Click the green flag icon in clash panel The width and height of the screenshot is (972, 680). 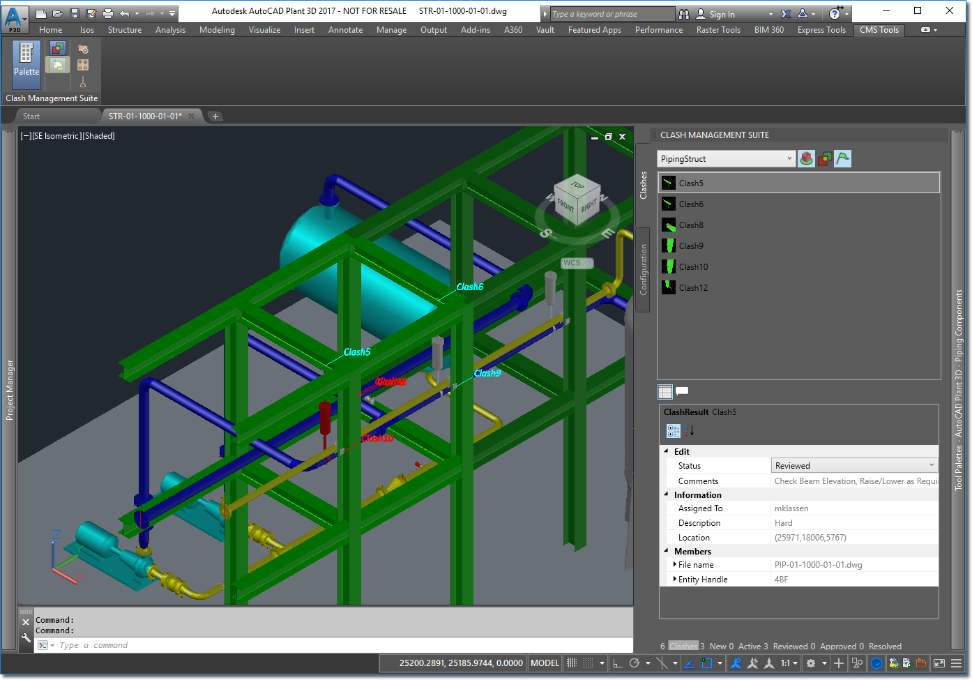pyautogui.click(x=842, y=159)
